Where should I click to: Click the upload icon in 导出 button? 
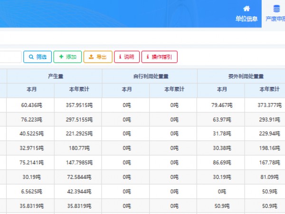pos(91,57)
